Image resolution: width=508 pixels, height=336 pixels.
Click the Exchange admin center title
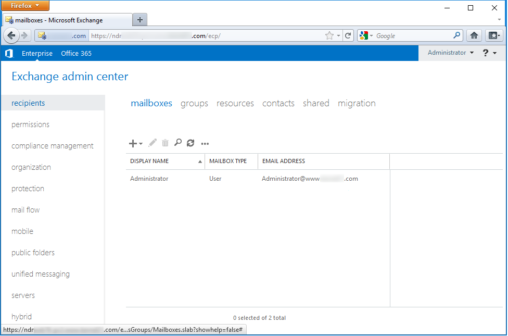point(70,77)
